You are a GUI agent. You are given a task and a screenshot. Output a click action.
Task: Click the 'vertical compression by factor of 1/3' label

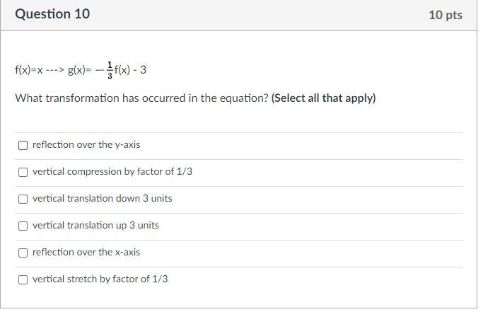112,172
